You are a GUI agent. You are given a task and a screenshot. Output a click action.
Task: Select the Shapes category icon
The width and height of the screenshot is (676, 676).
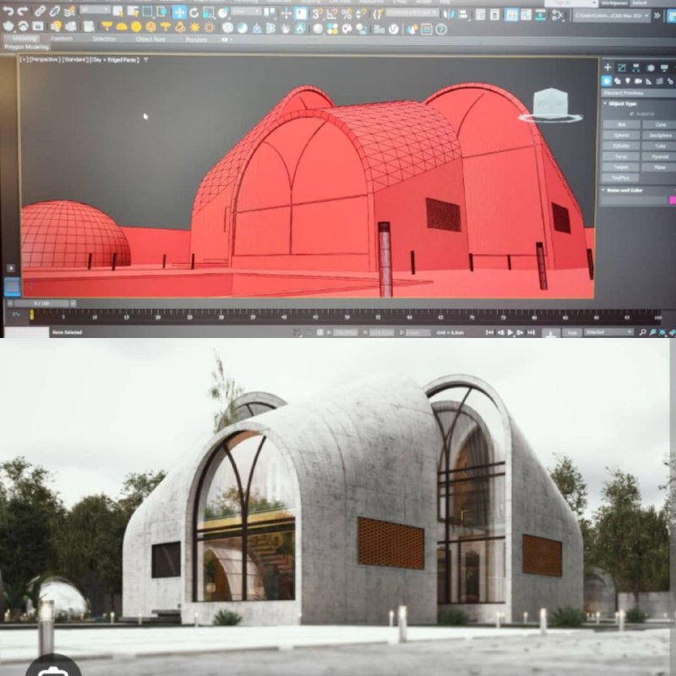click(618, 80)
